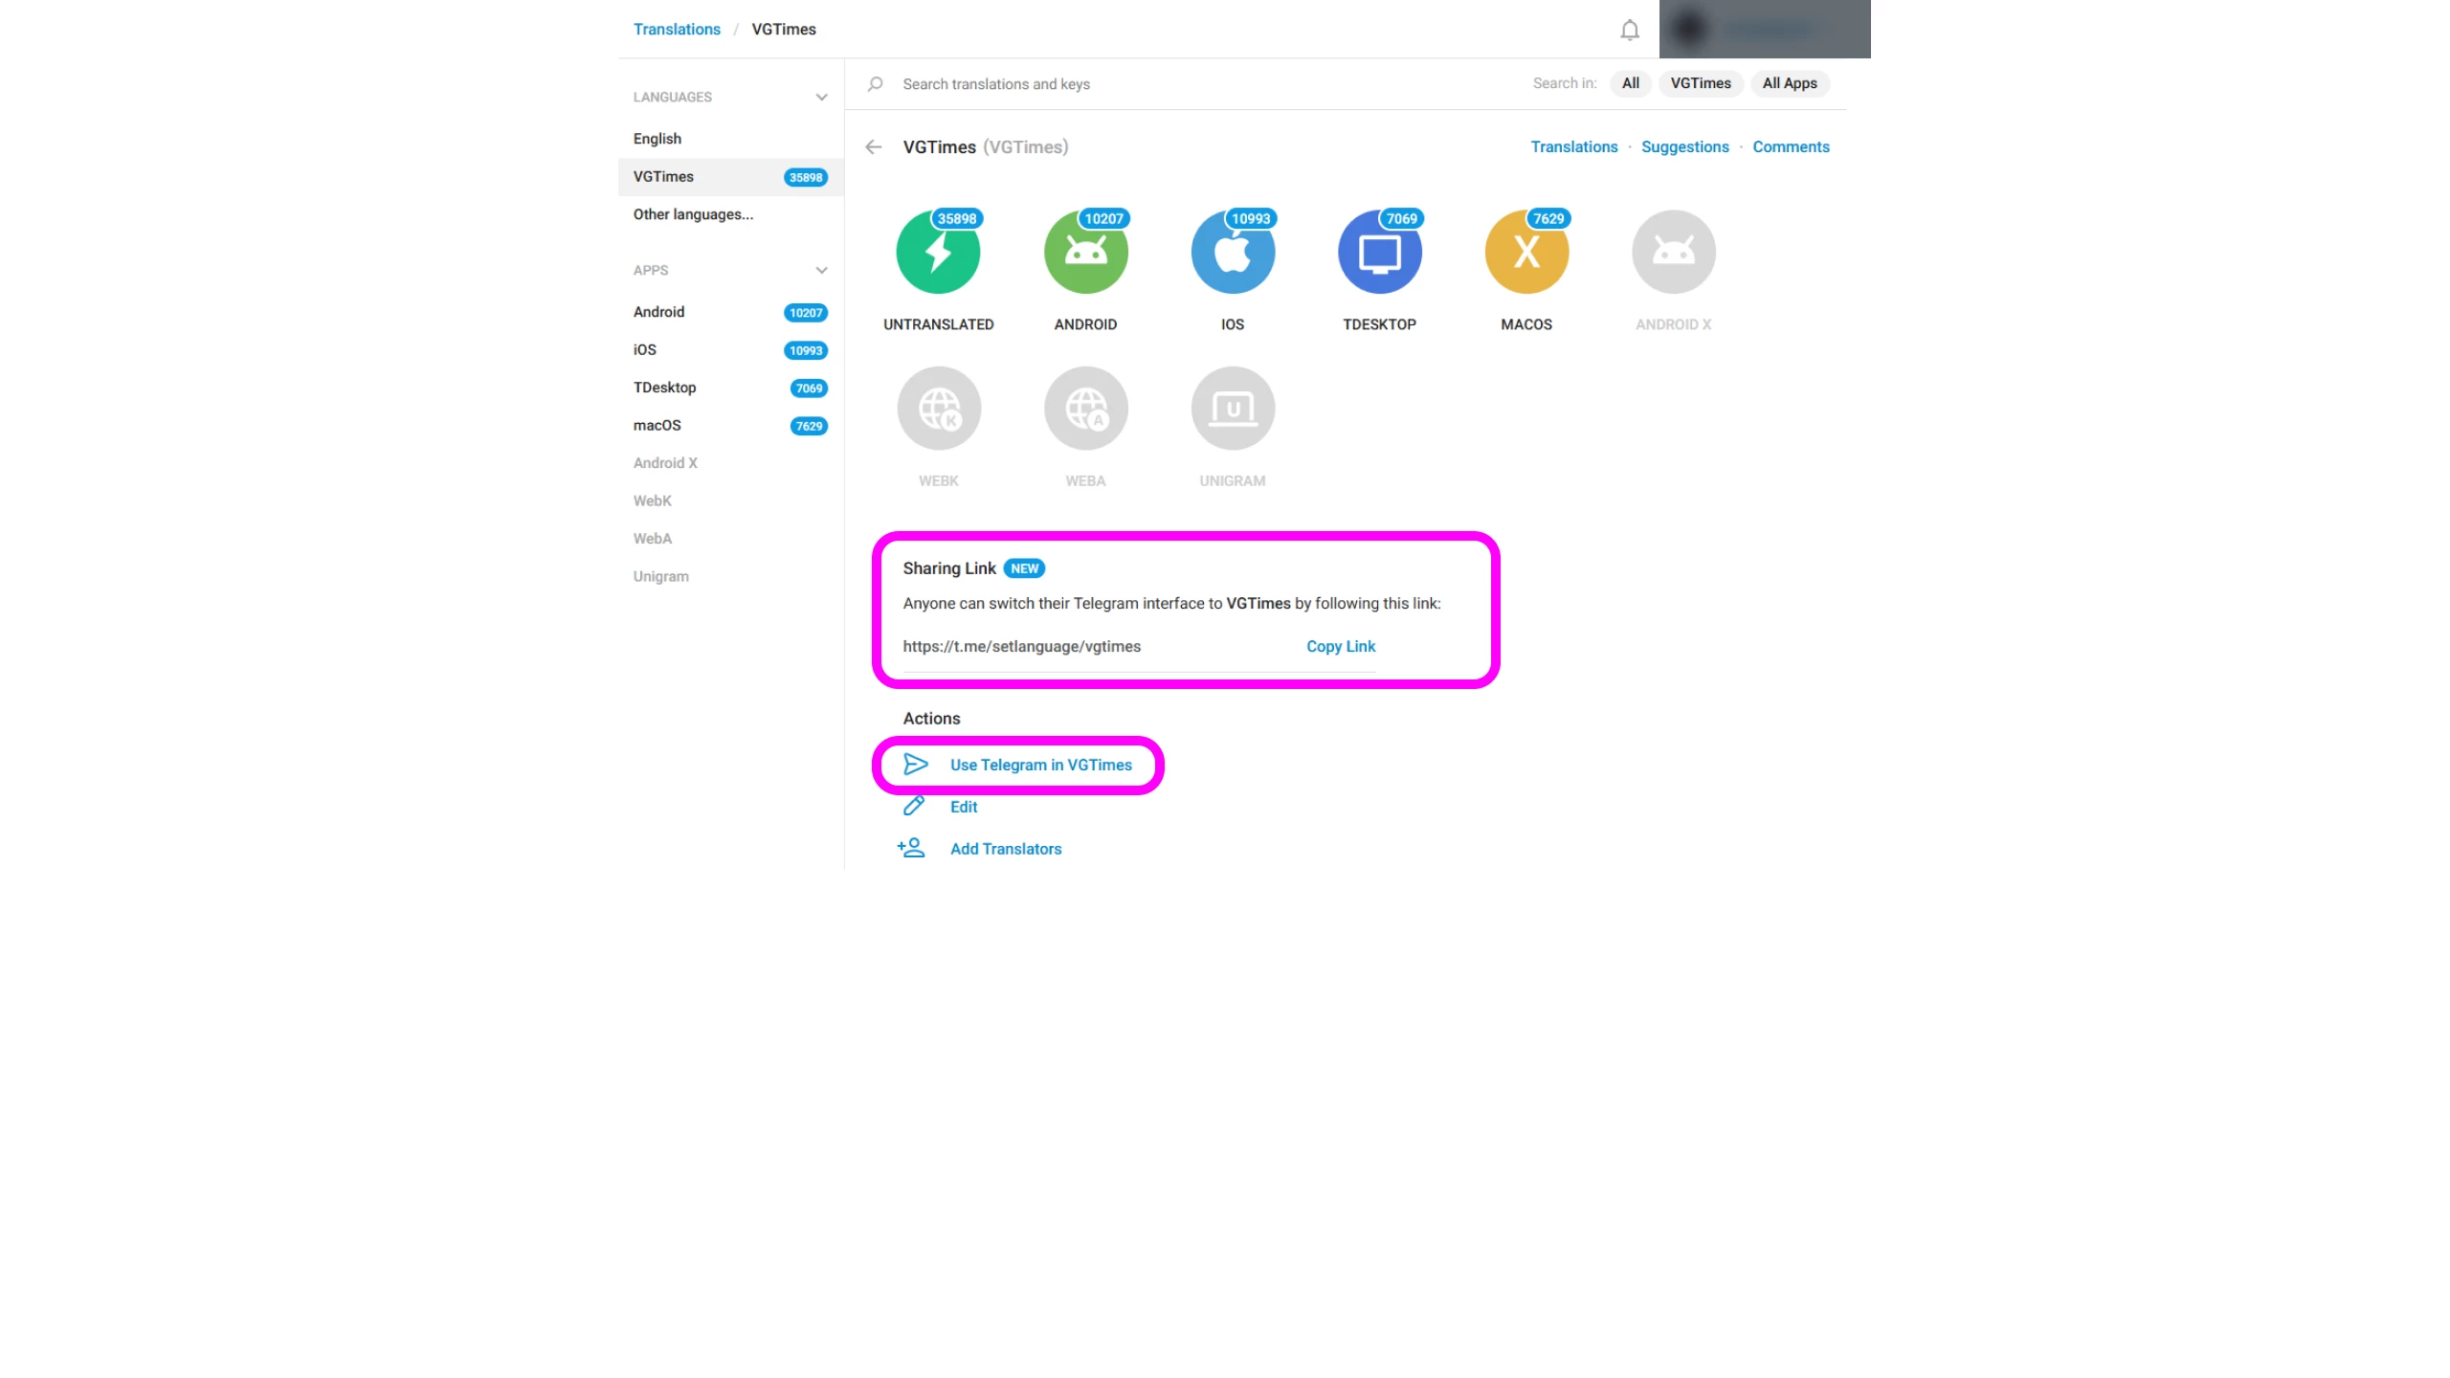Click Add Translators action
Image resolution: width=2450 pixels, height=1378 pixels.
tap(1005, 849)
